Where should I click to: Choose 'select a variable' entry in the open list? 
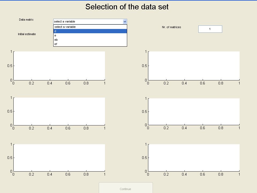point(90,27)
